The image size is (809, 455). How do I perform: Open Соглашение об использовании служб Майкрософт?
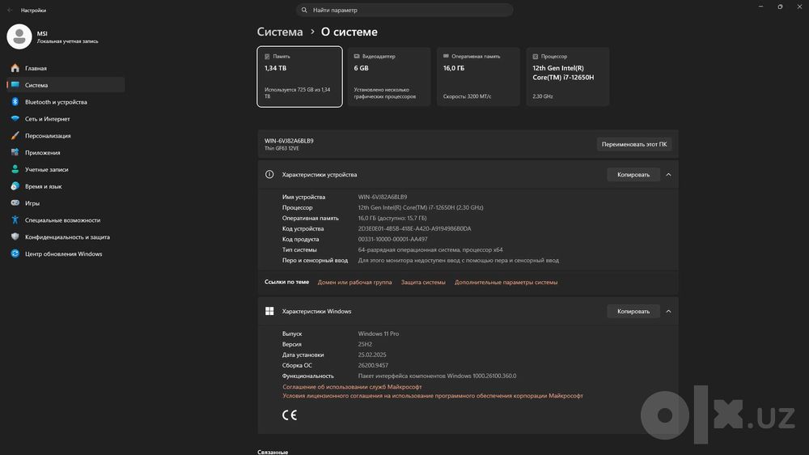pyautogui.click(x=352, y=387)
